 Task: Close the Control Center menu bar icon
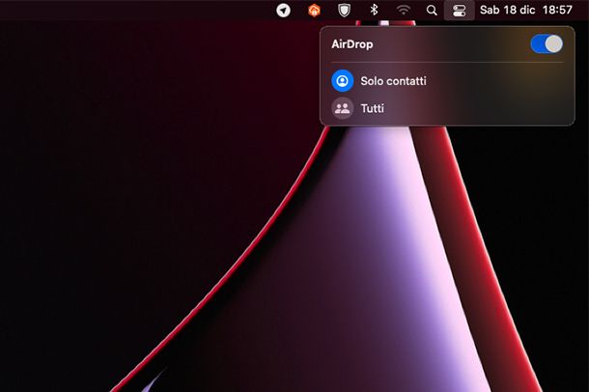point(459,10)
